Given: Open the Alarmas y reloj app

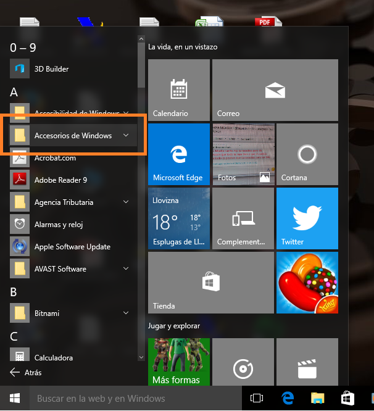Looking at the screenshot, I should coord(58,225).
